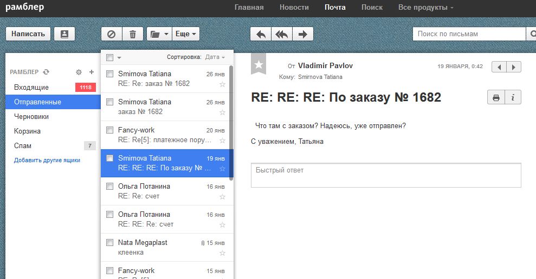Click into the Быстрый ответ reply field

pos(385,175)
